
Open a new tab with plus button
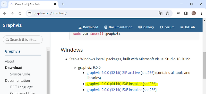63,4
